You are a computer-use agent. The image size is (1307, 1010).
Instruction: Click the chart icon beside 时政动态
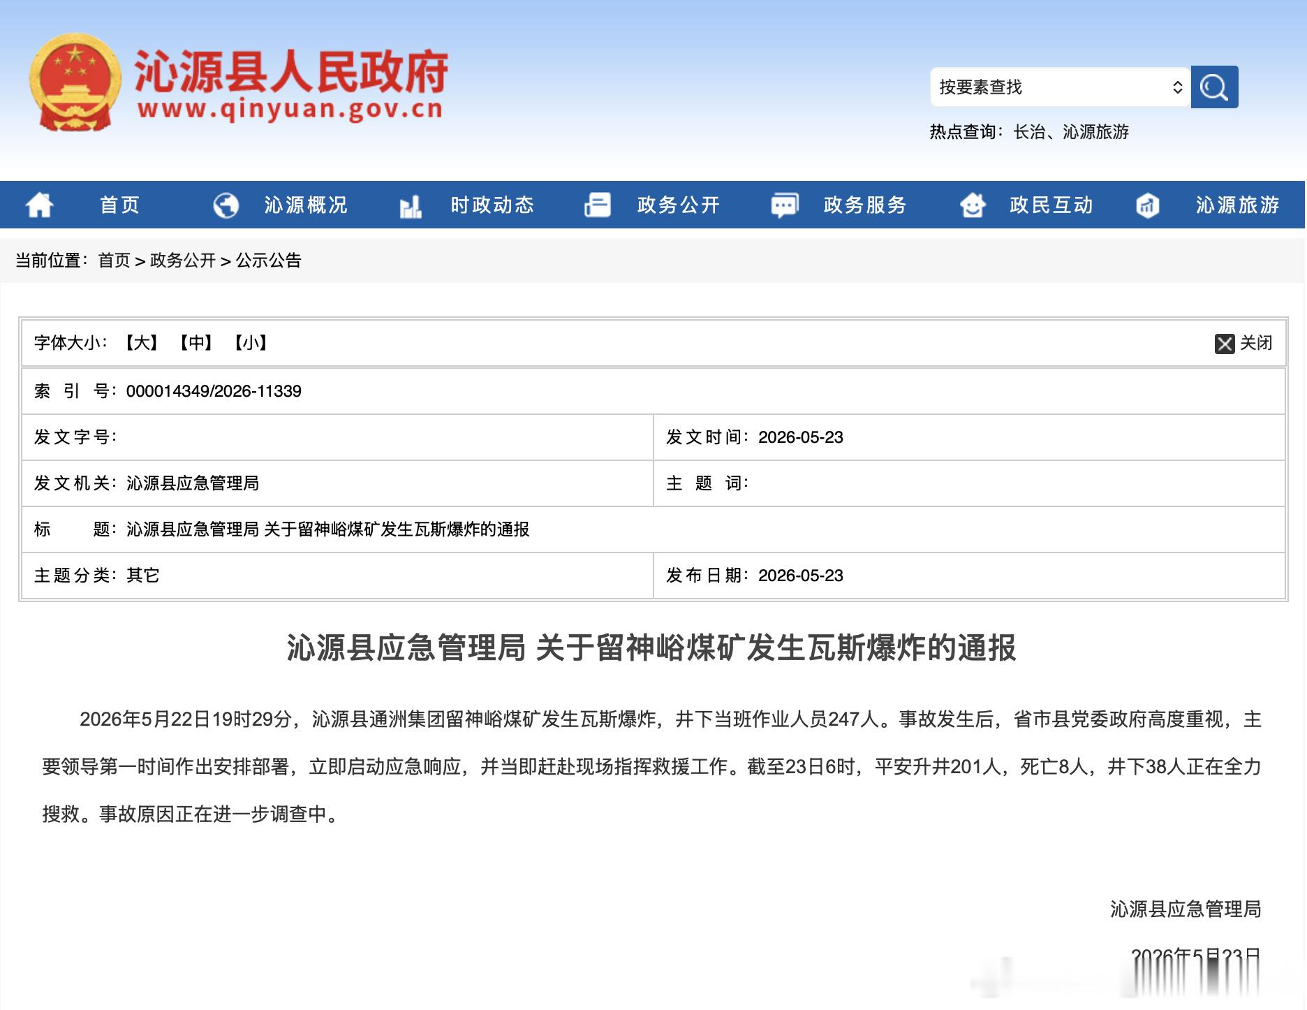click(411, 206)
